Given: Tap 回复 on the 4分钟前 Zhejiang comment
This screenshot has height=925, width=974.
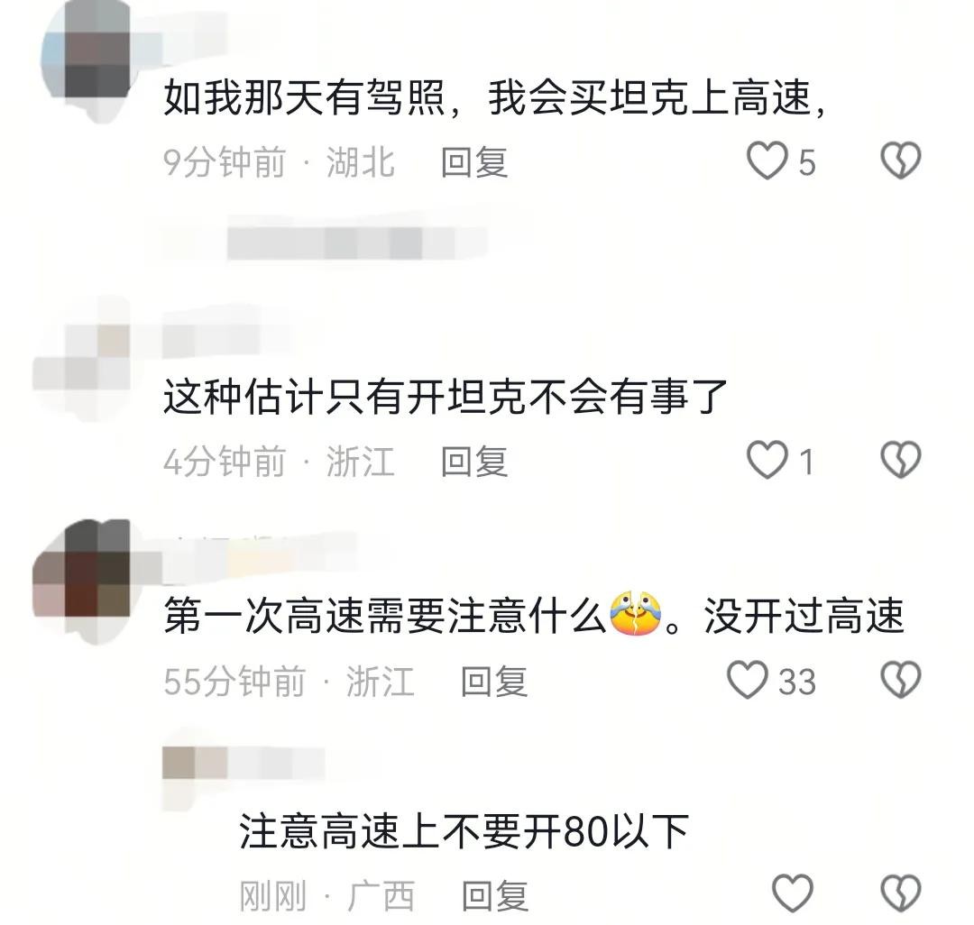Looking at the screenshot, I should 474,462.
